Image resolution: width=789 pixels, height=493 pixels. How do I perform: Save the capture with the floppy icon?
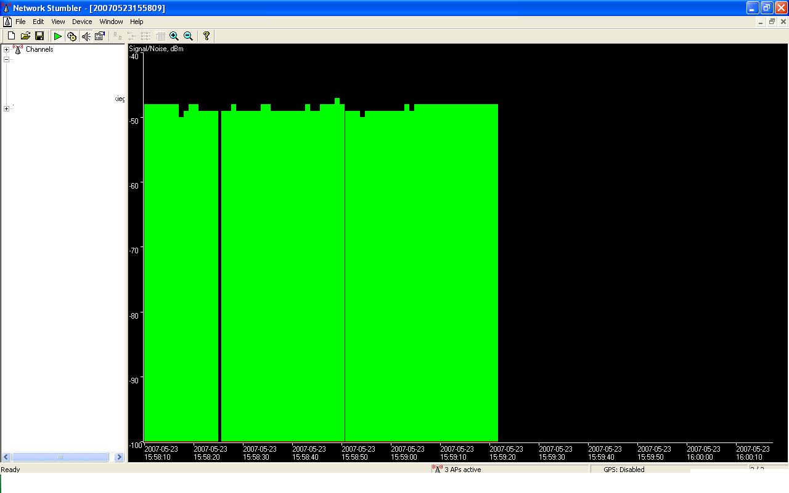(39, 36)
